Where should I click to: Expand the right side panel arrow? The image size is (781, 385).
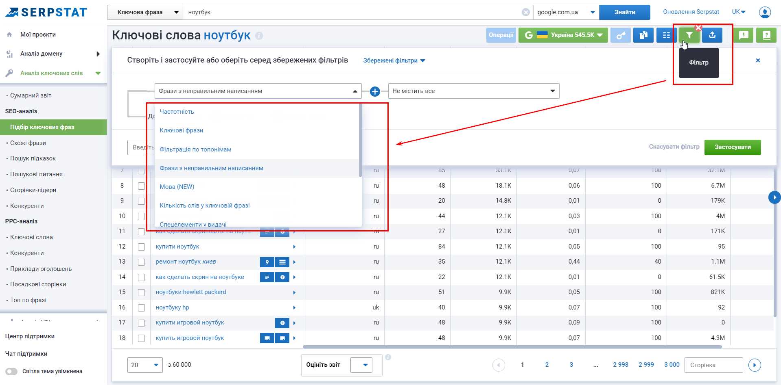774,197
